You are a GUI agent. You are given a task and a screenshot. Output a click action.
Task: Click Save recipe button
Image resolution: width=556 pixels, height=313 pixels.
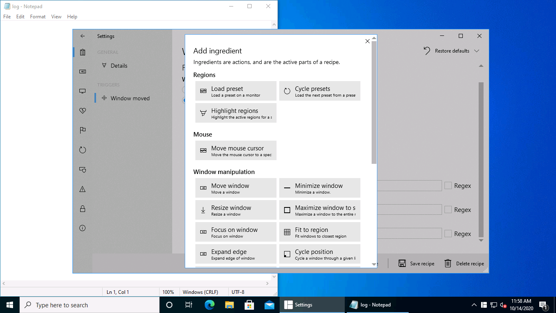click(x=416, y=264)
